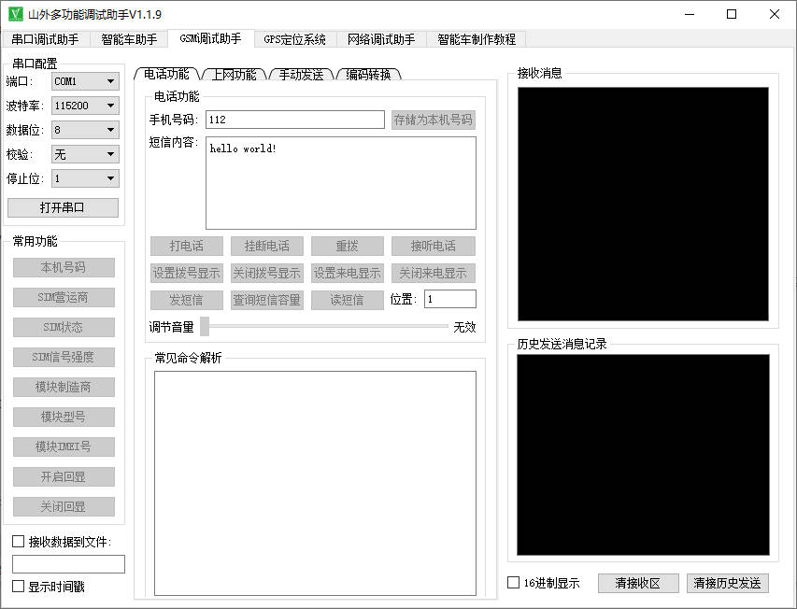Viewport: 797px width, 609px height.
Task: Click the 模块制造商 button
Action: 64,387
